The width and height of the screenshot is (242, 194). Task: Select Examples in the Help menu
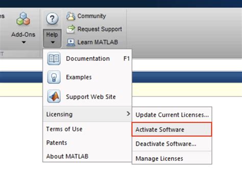[x=87, y=77]
